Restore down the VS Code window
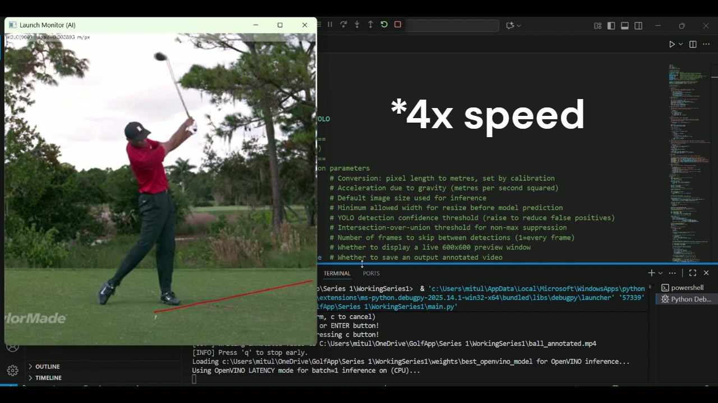This screenshot has height=403, width=718. tap(682, 26)
